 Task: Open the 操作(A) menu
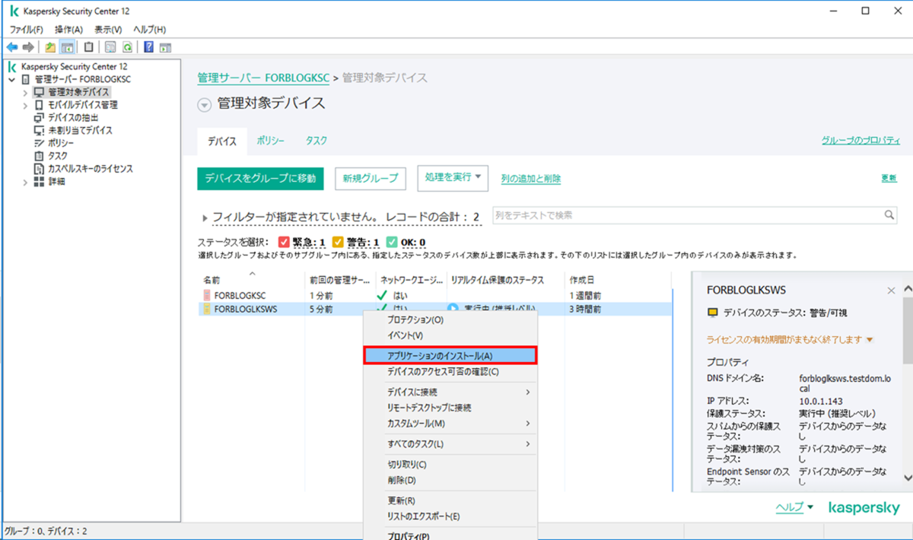click(68, 29)
